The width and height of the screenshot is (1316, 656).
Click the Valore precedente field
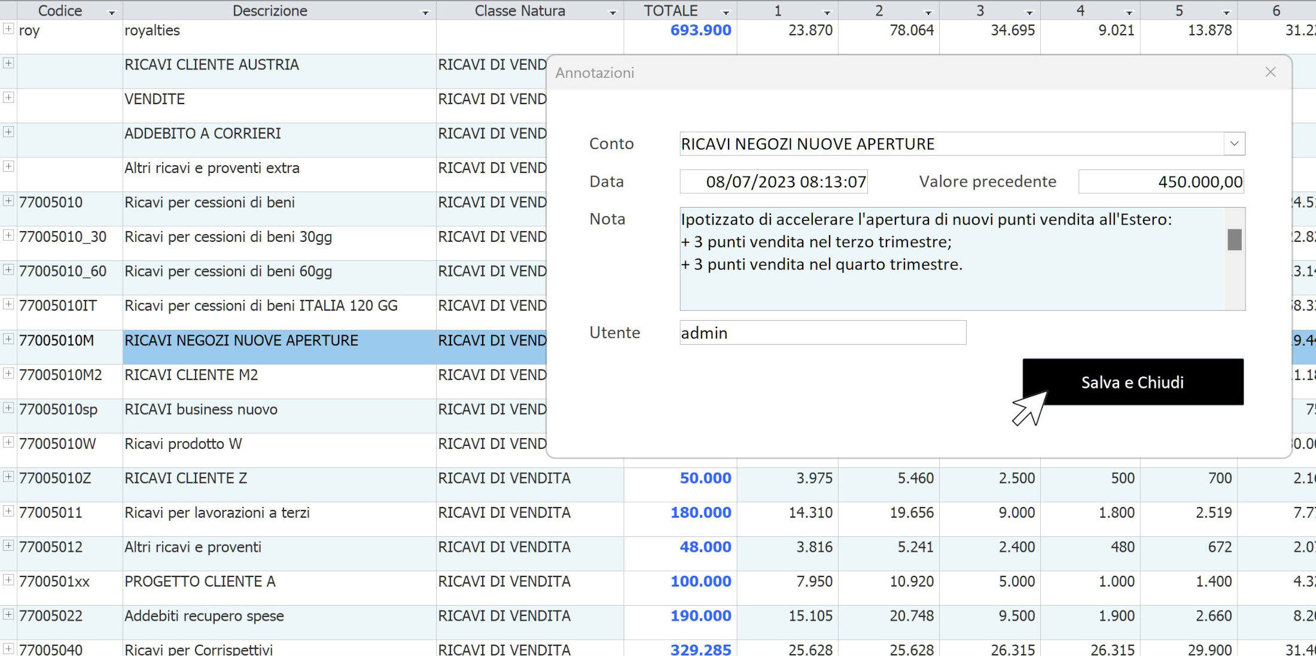[1161, 181]
